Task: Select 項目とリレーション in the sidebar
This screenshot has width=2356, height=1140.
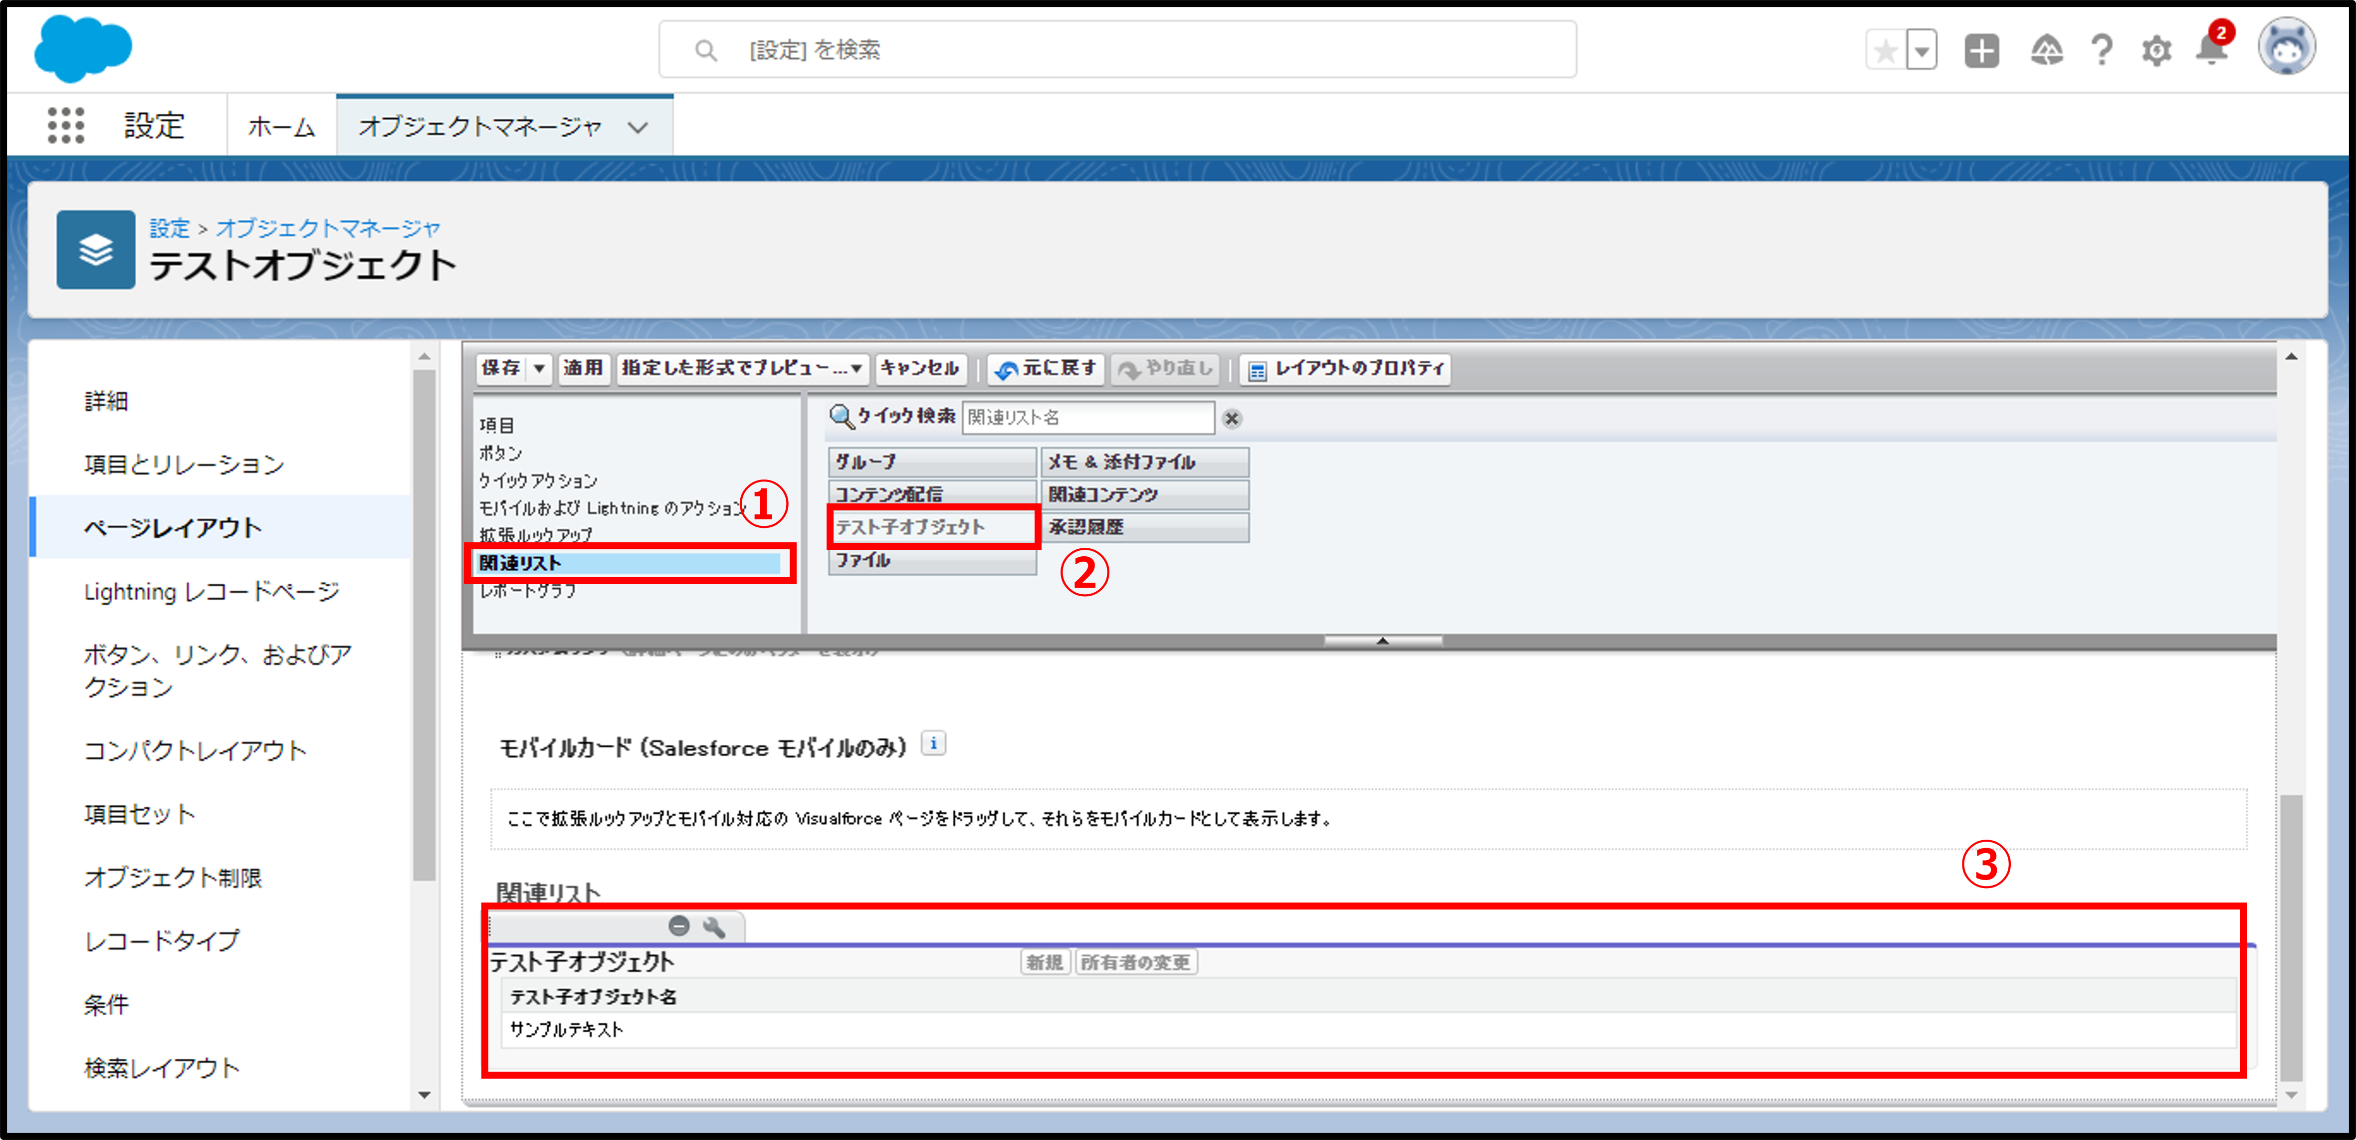Action: click(x=184, y=464)
